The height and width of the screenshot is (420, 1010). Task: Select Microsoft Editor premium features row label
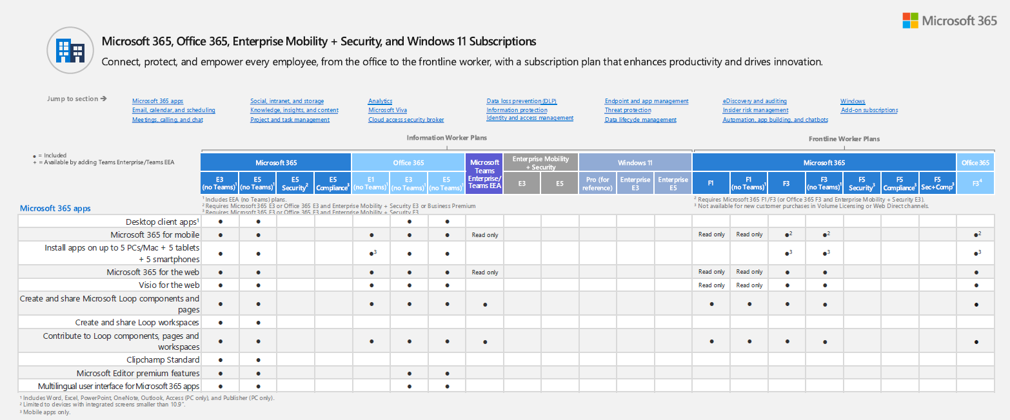point(138,373)
